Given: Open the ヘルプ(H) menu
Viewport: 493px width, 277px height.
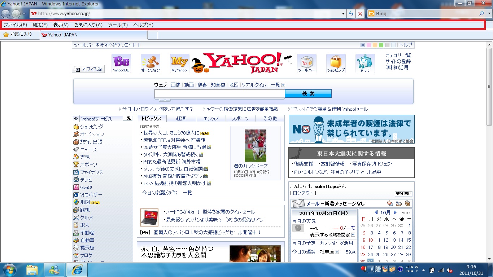Looking at the screenshot, I should (143, 25).
